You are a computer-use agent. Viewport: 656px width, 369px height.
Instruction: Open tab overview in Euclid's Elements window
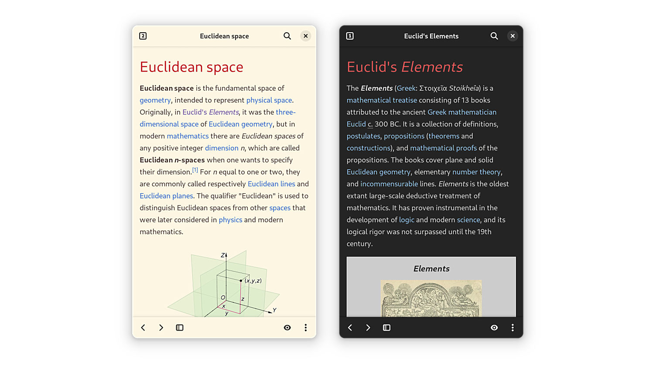coord(350,36)
